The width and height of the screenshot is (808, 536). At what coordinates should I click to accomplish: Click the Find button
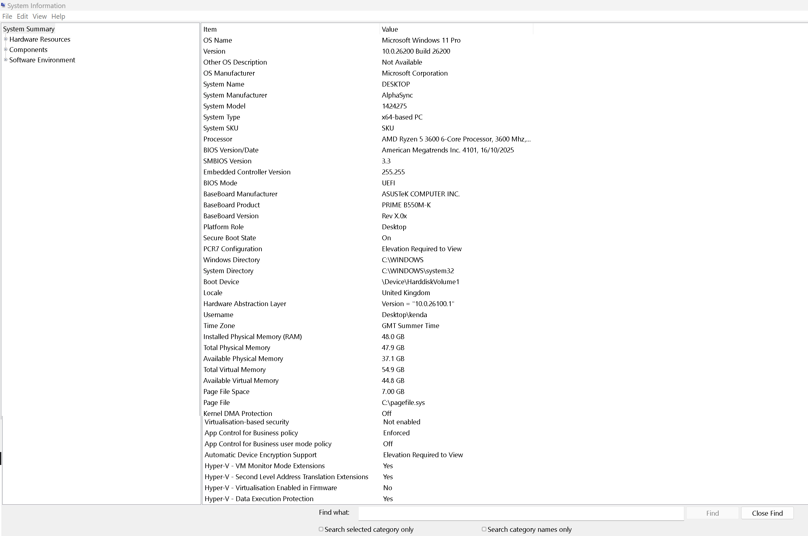click(x=712, y=513)
